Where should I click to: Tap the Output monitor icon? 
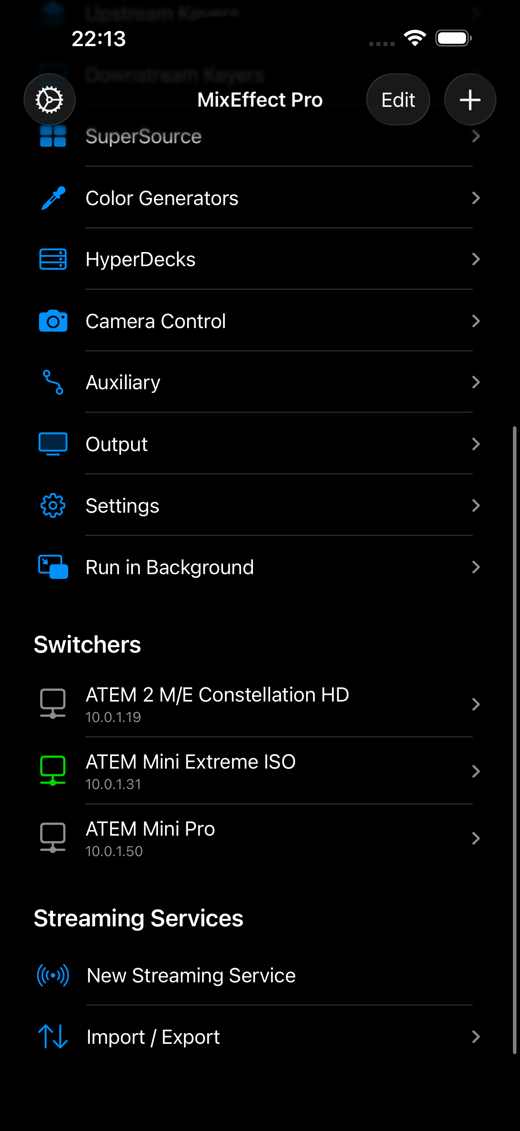pos(53,444)
